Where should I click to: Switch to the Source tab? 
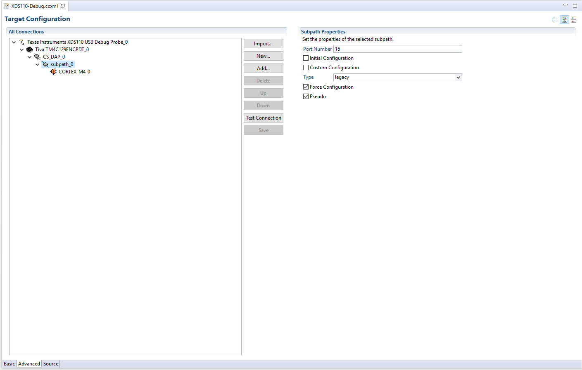pos(51,364)
